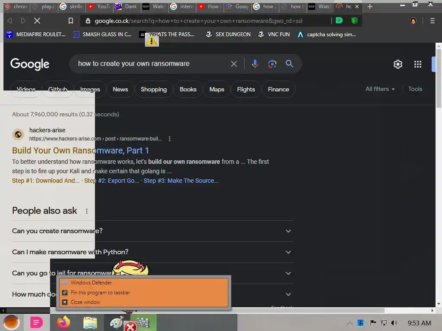Screen dimensions: 442x331
Task: Stop loading page with the X button
Action: click(x=37, y=21)
